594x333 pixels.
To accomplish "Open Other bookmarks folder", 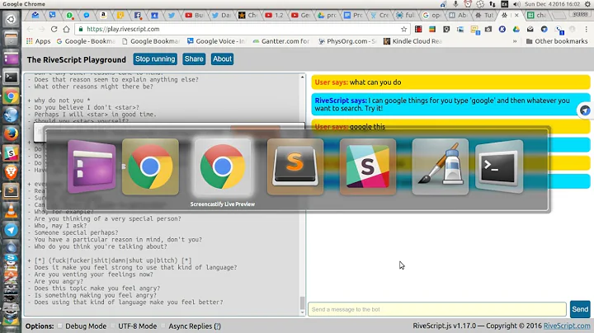I will (557, 41).
